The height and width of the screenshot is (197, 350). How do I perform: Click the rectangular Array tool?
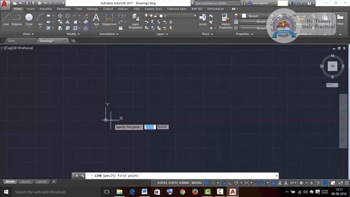point(75,28)
